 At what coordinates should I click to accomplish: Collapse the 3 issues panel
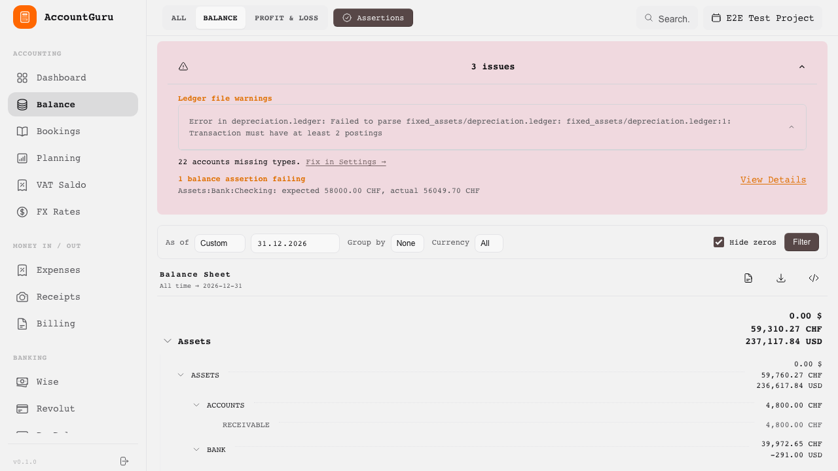click(802, 67)
